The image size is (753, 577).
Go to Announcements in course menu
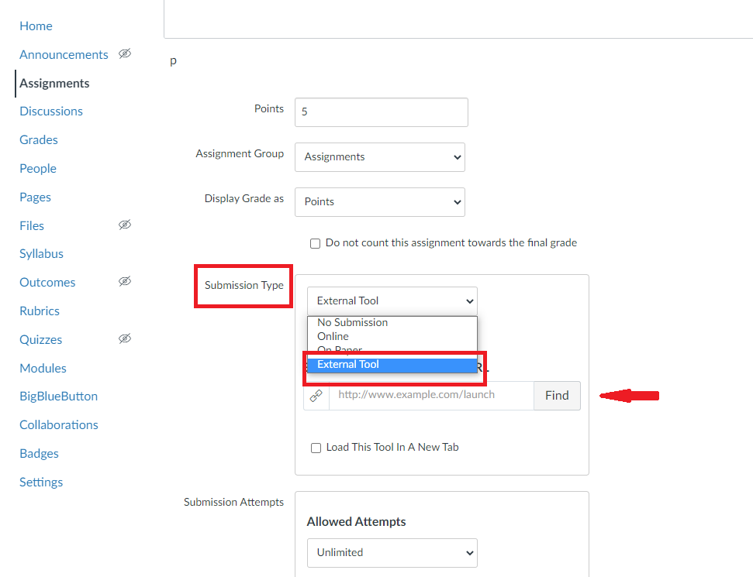pyautogui.click(x=64, y=55)
